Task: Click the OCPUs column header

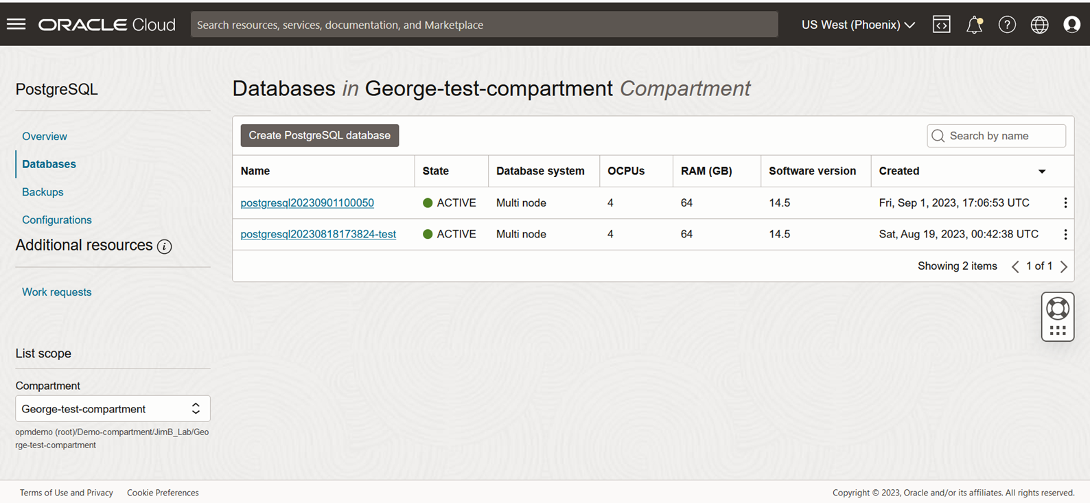Action: pyautogui.click(x=625, y=171)
